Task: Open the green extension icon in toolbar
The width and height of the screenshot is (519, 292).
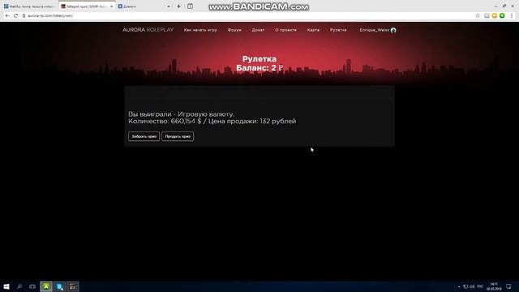Action: click(502, 15)
